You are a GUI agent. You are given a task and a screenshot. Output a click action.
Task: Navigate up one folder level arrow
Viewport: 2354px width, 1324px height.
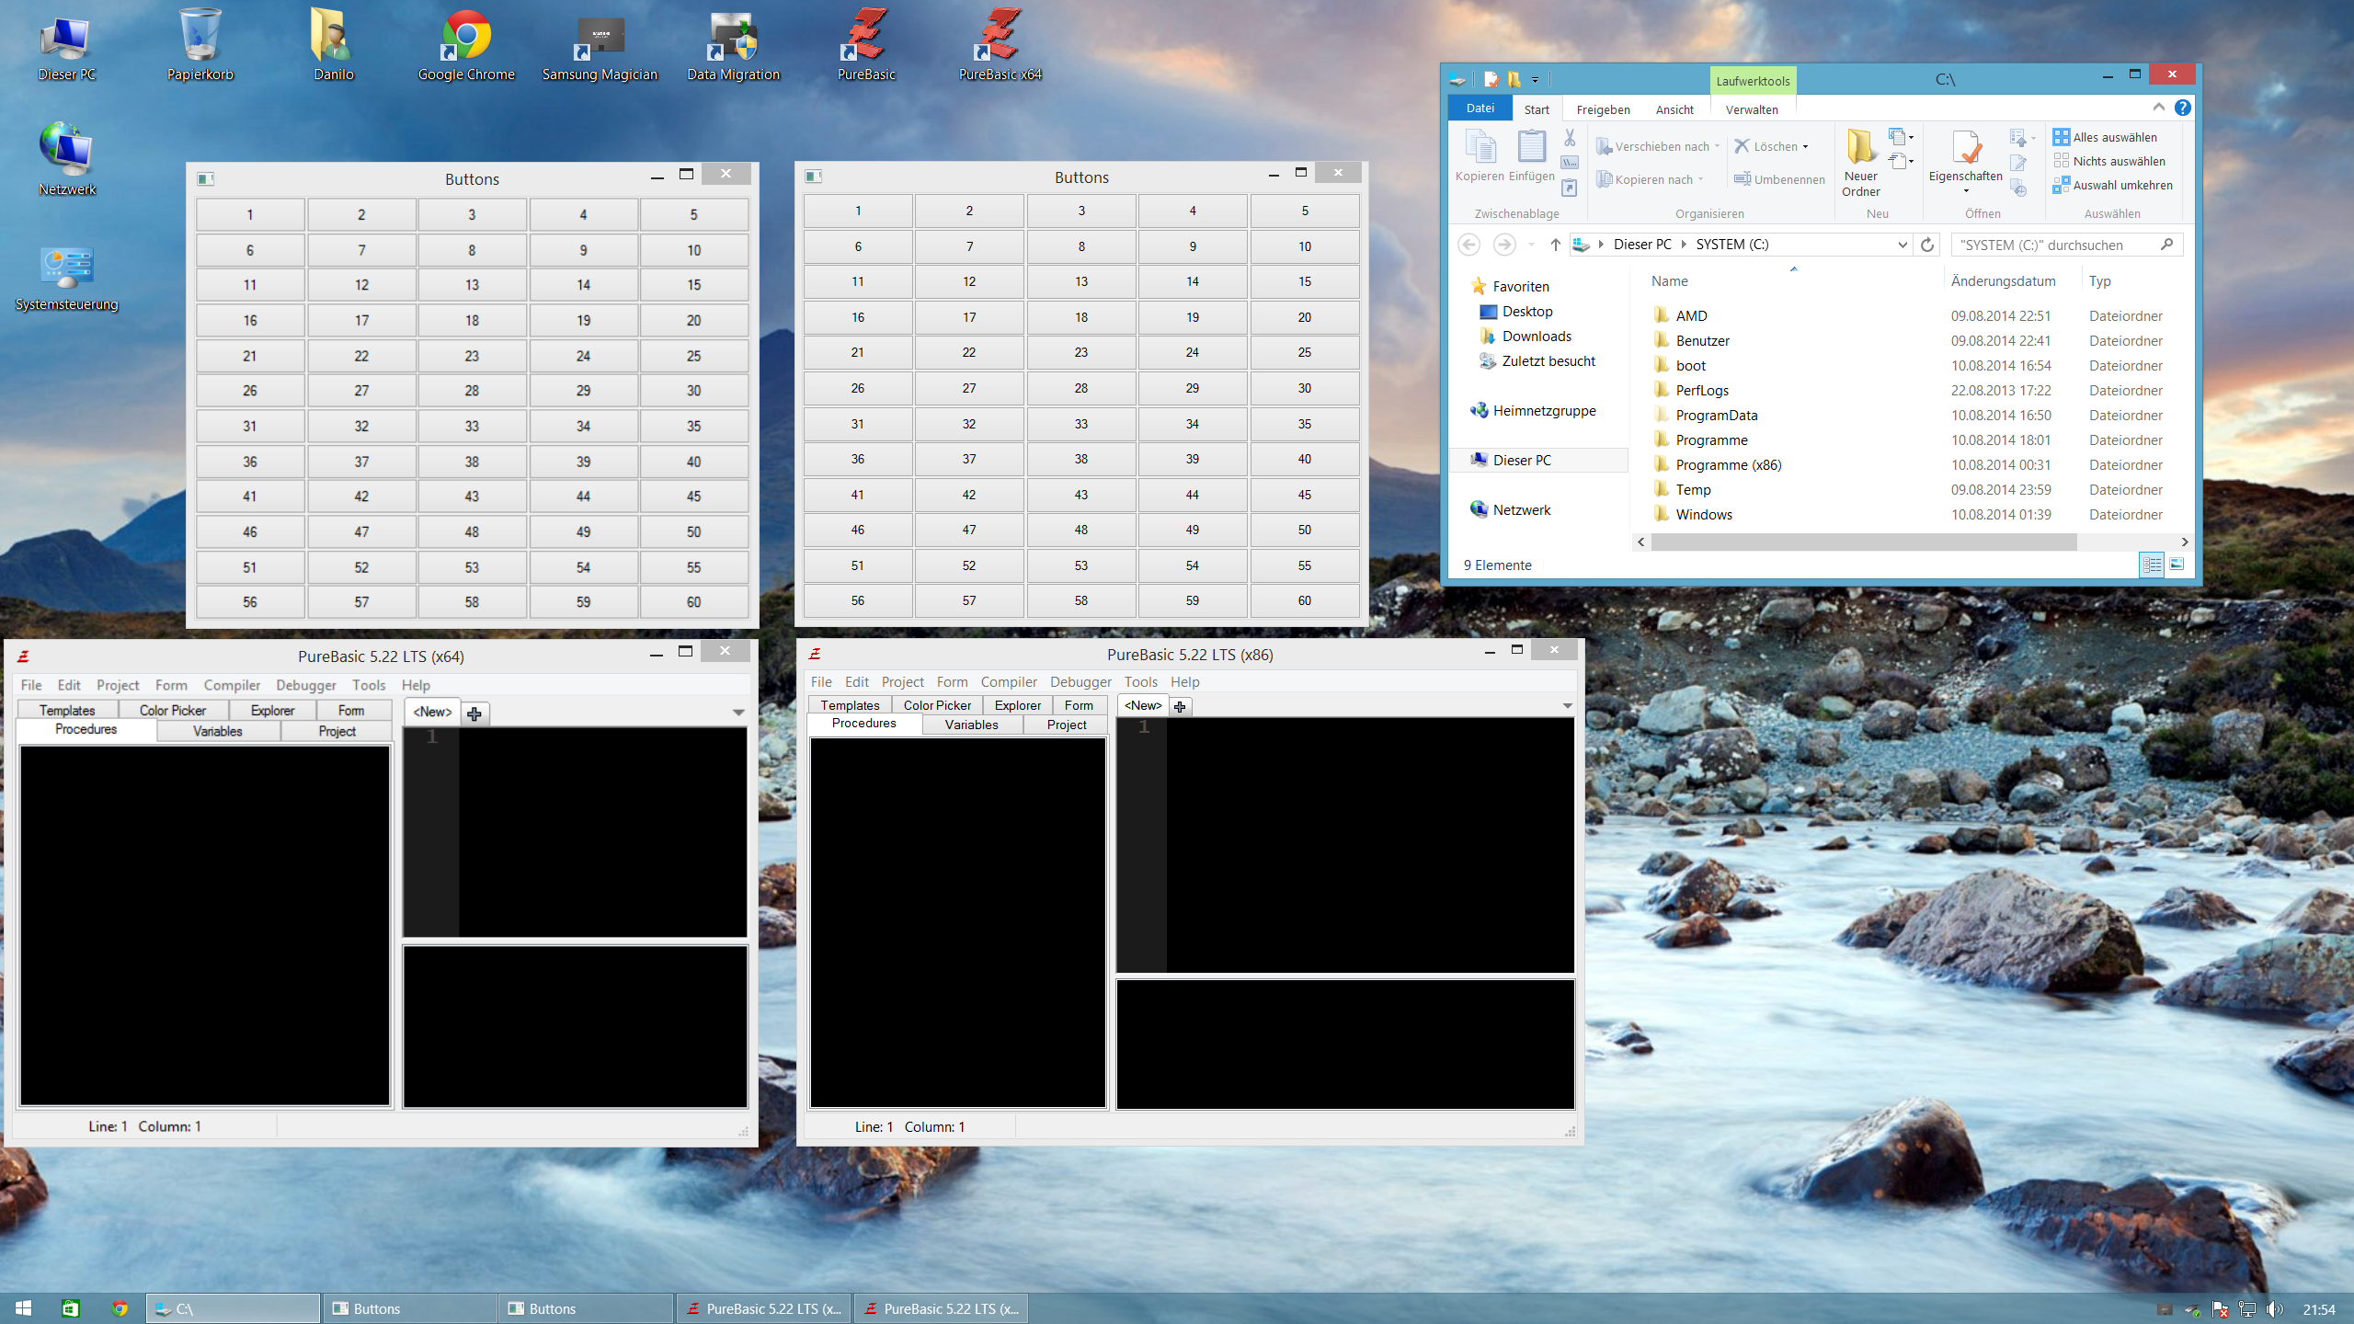(x=1555, y=245)
